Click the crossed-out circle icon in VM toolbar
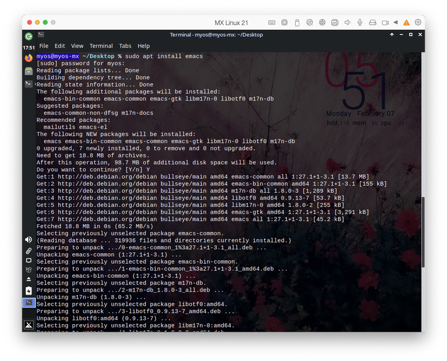 (310, 22)
